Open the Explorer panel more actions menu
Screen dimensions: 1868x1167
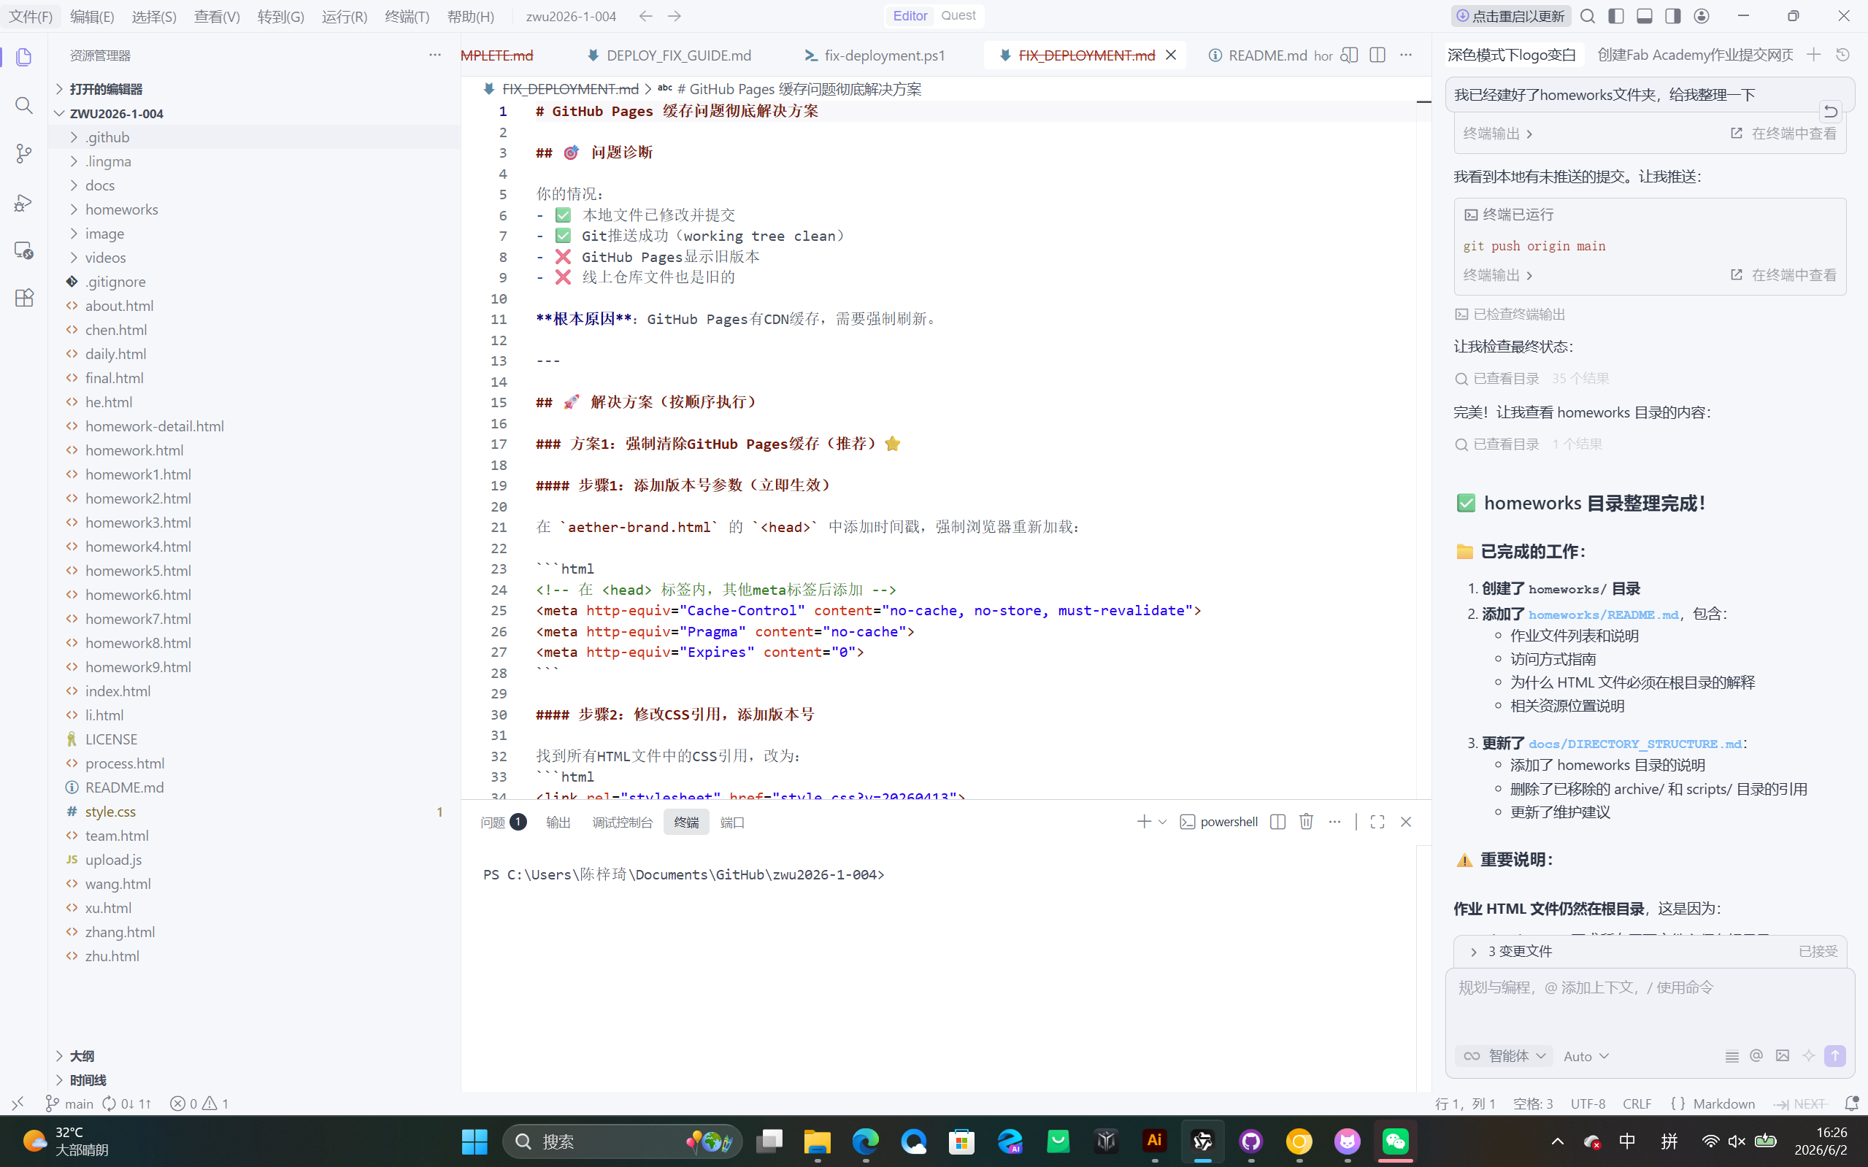[x=435, y=55]
